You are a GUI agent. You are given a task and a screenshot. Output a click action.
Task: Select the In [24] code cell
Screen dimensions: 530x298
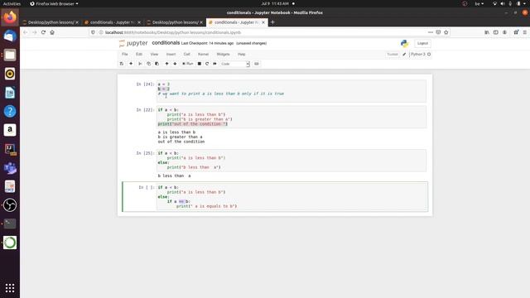[x=291, y=91]
